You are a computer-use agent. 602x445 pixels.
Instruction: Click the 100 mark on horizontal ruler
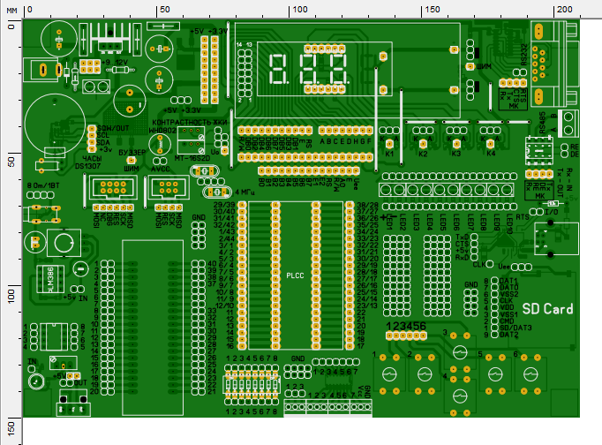click(298, 8)
